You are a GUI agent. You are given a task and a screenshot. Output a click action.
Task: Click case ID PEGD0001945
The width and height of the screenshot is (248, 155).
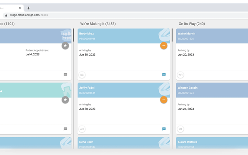87,39
